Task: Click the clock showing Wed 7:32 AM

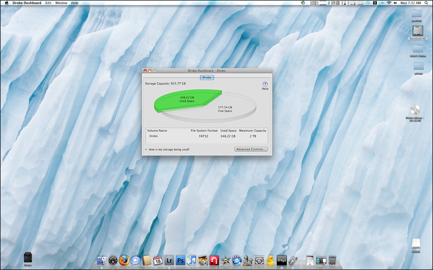Action: (411, 3)
